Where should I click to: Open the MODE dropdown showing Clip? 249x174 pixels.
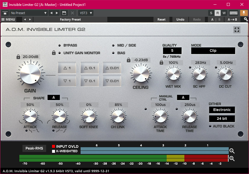coord(213,51)
